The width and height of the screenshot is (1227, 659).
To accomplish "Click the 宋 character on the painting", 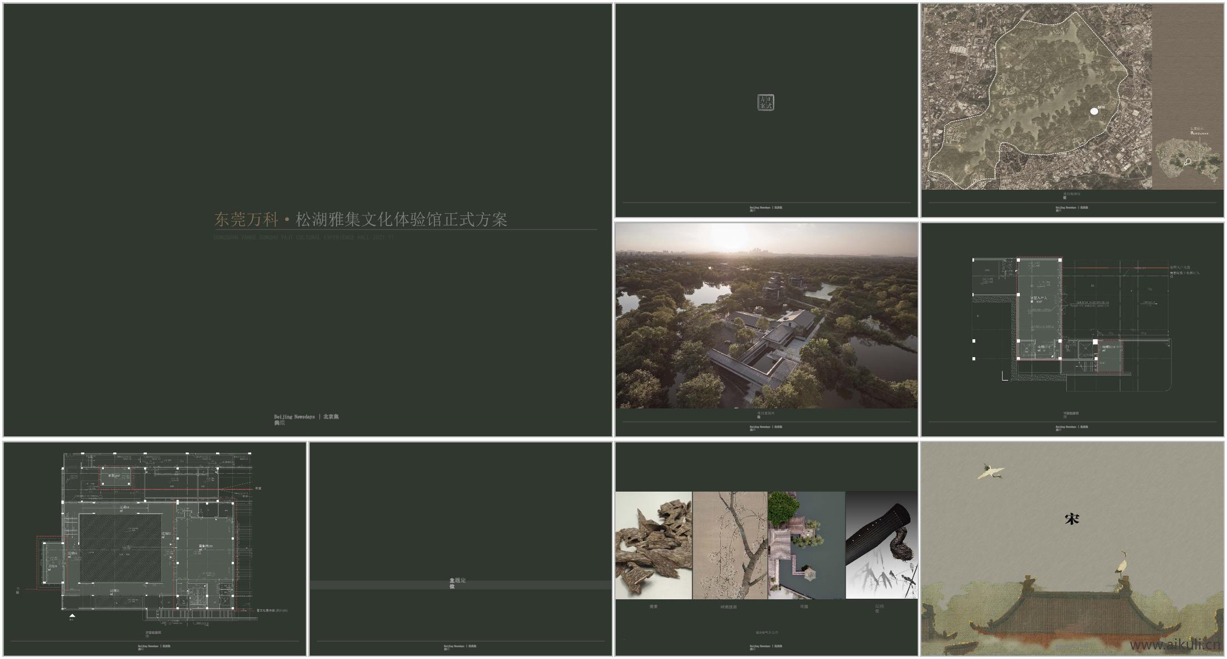I will click(1071, 519).
